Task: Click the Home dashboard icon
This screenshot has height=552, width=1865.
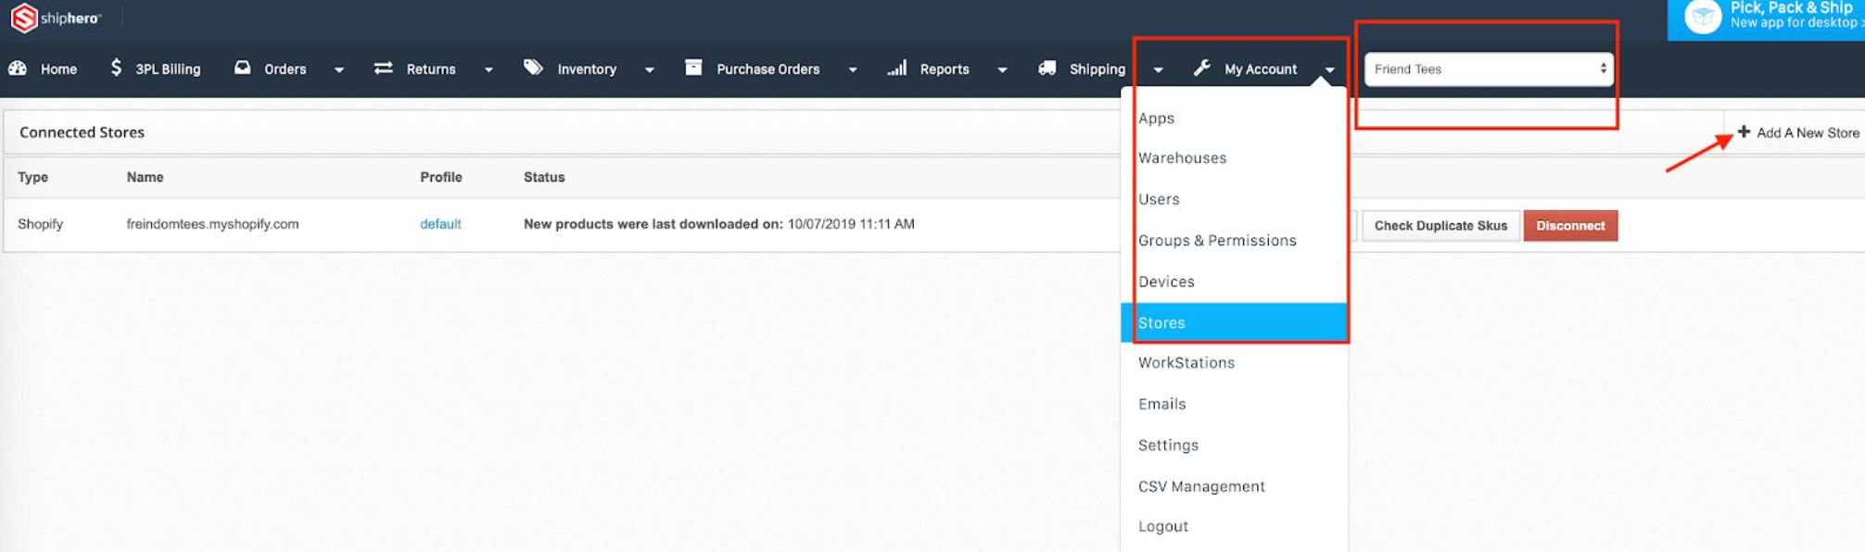Action: pyautogui.click(x=18, y=69)
